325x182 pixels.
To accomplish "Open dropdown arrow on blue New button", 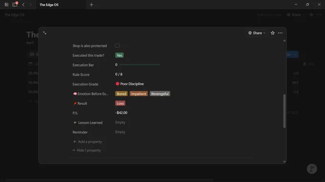I will point(295,54).
